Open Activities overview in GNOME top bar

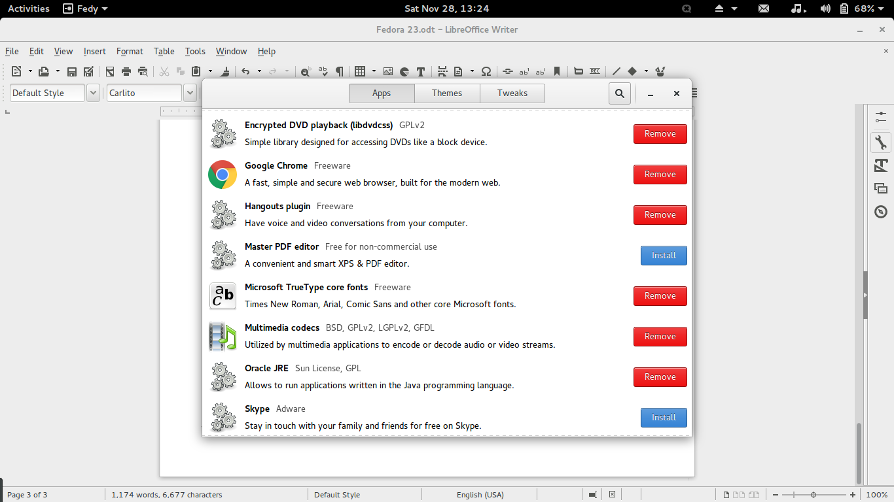29,8
